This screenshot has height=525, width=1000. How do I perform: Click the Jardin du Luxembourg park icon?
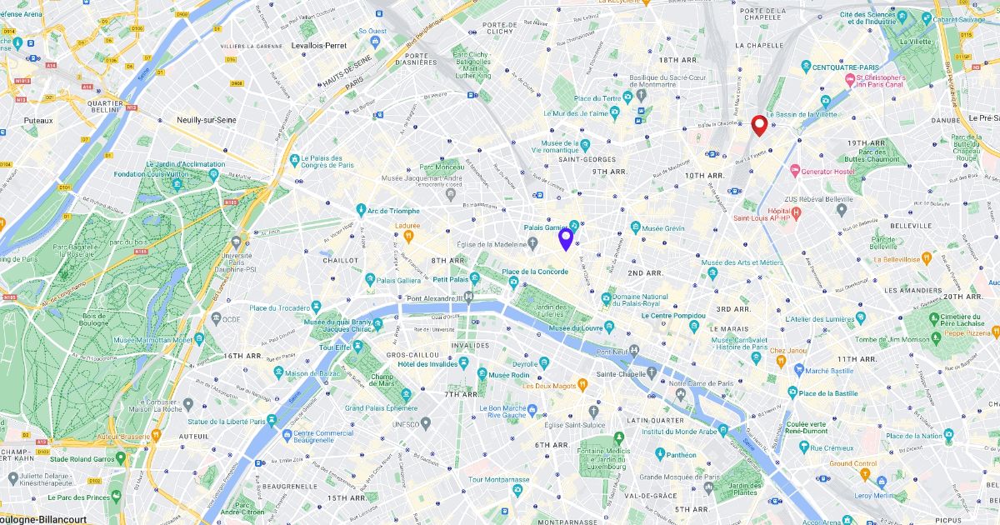click(619, 437)
